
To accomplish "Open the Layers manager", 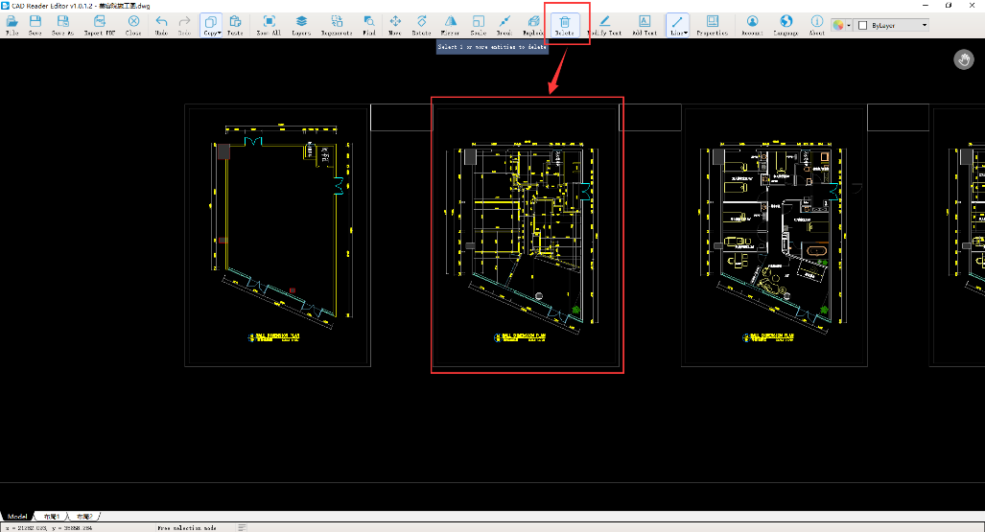I will (301, 23).
